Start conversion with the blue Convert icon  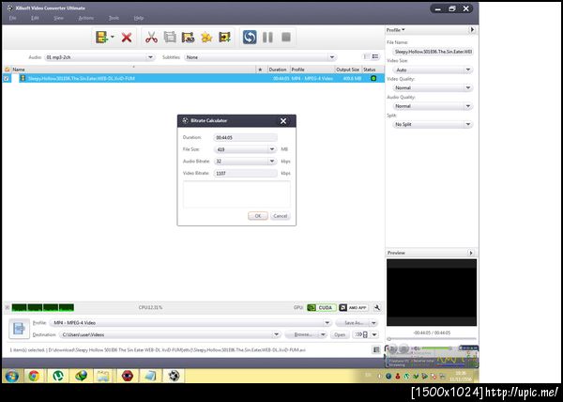tap(250, 37)
